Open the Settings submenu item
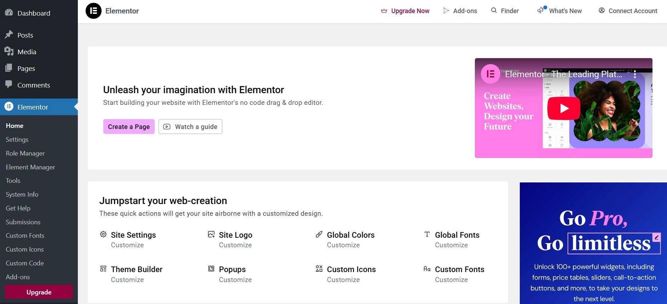 [x=17, y=140]
